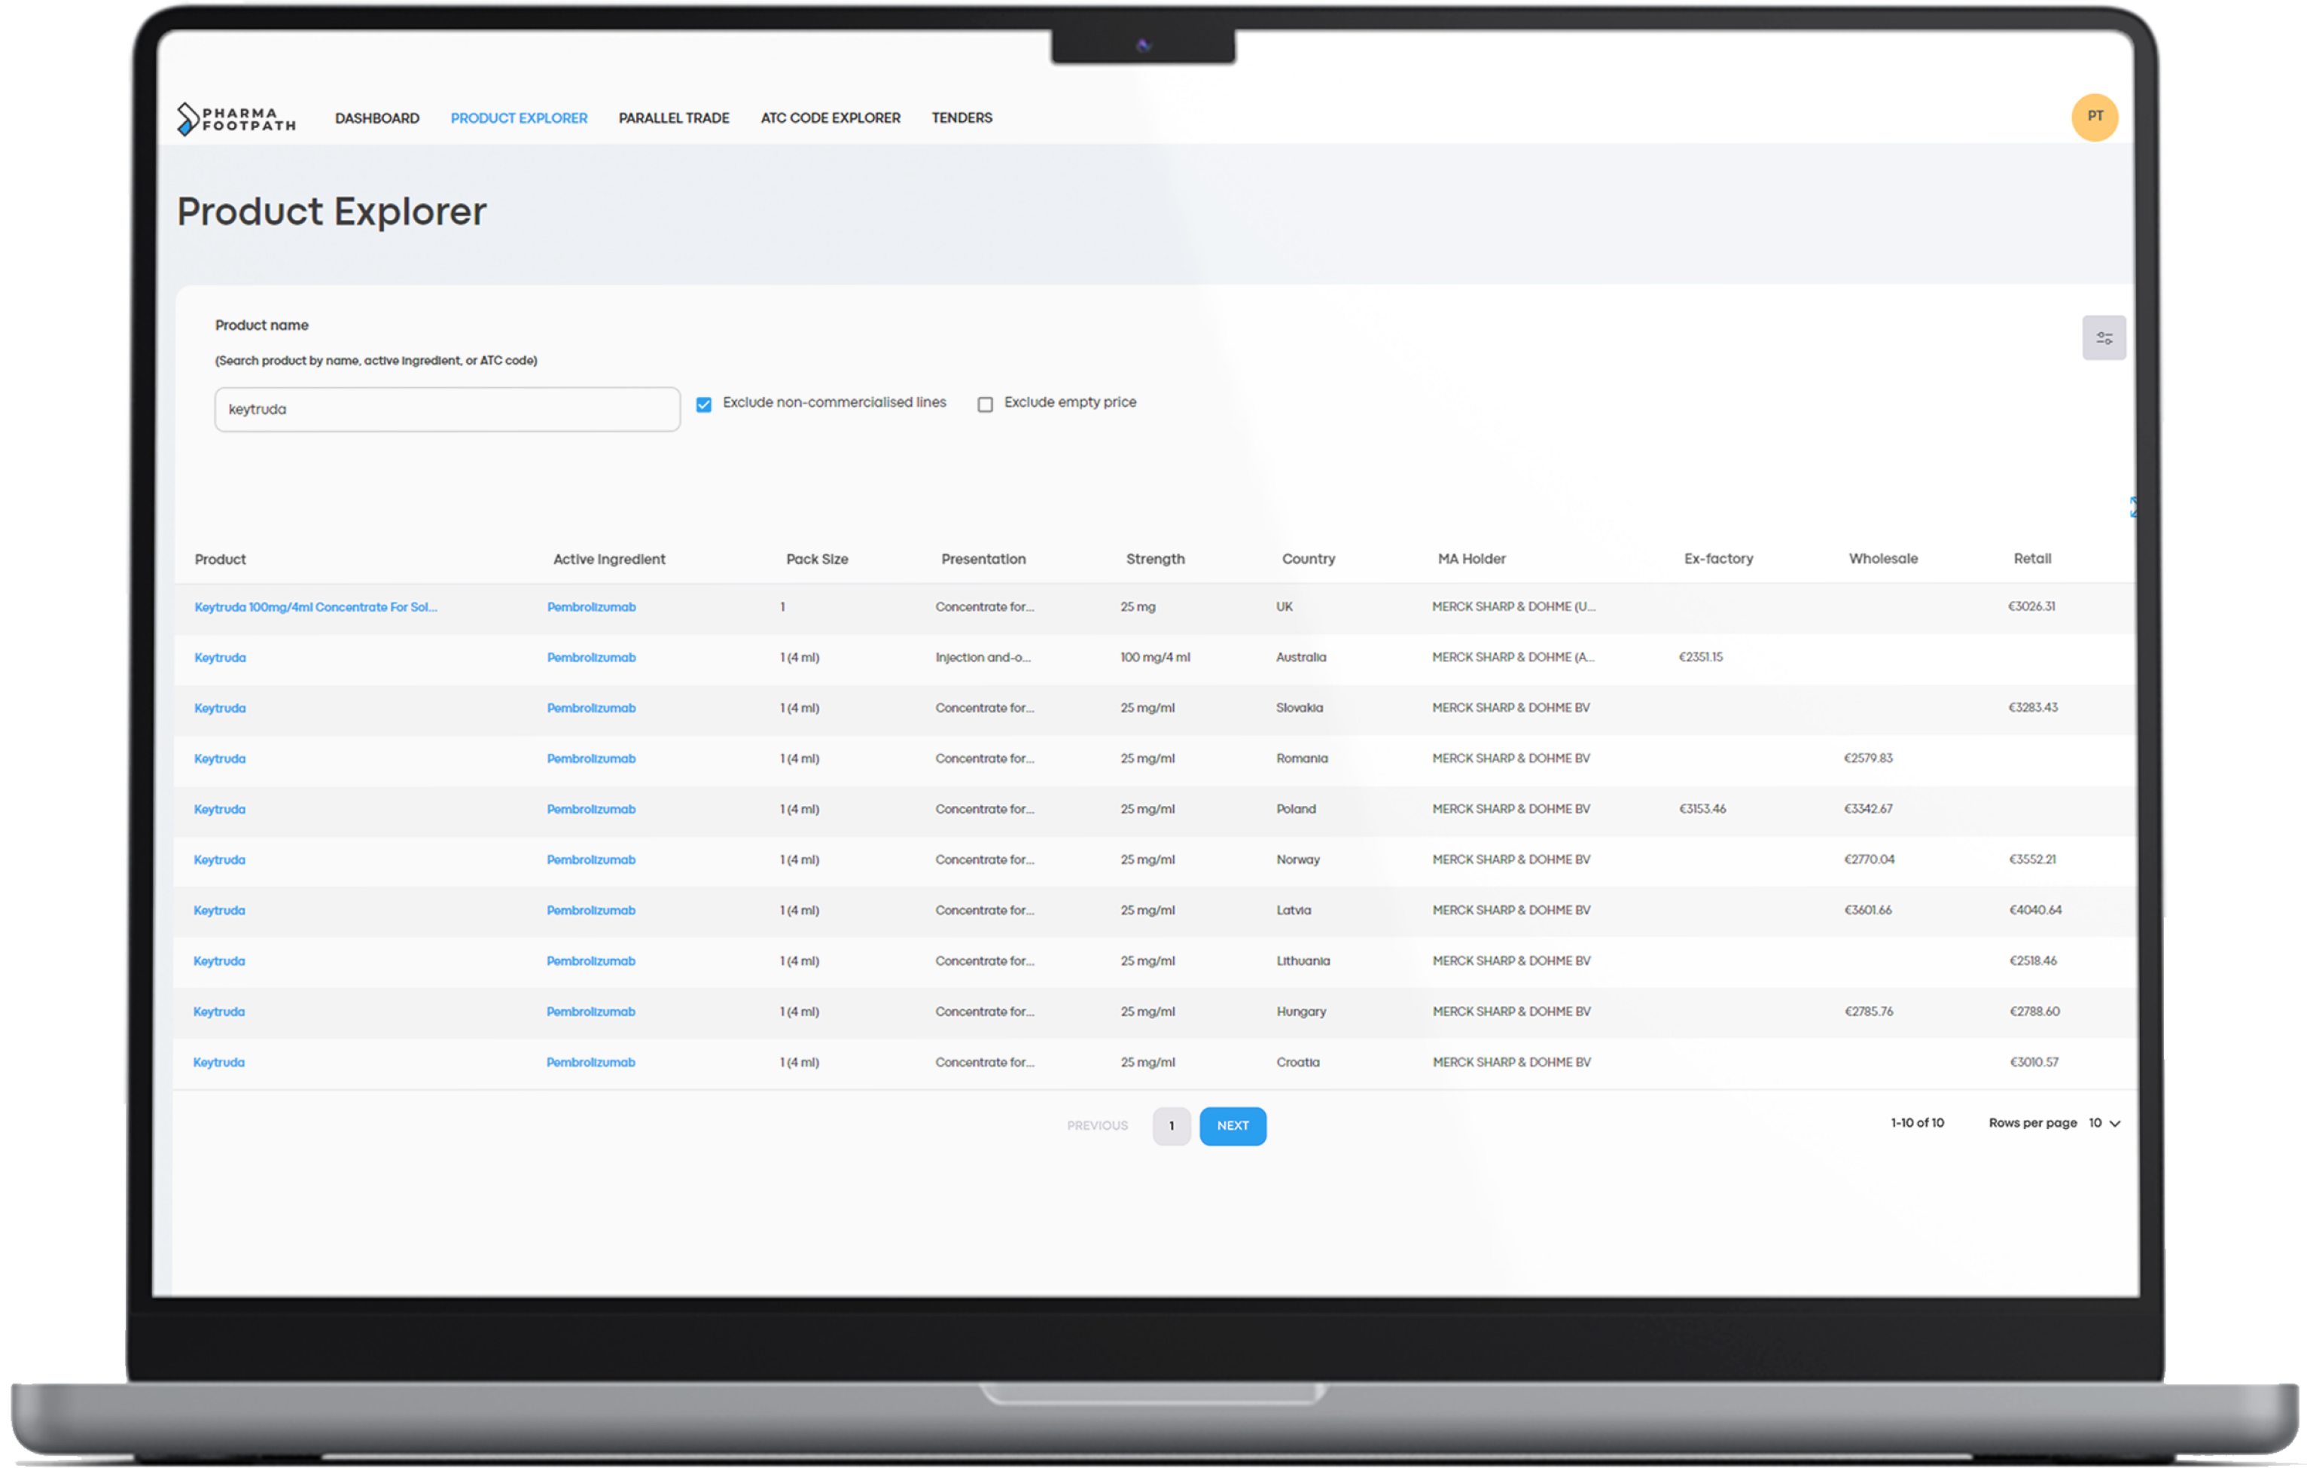The image size is (2307, 1468).
Task: Open the Dashboard tab
Action: pyautogui.click(x=377, y=118)
